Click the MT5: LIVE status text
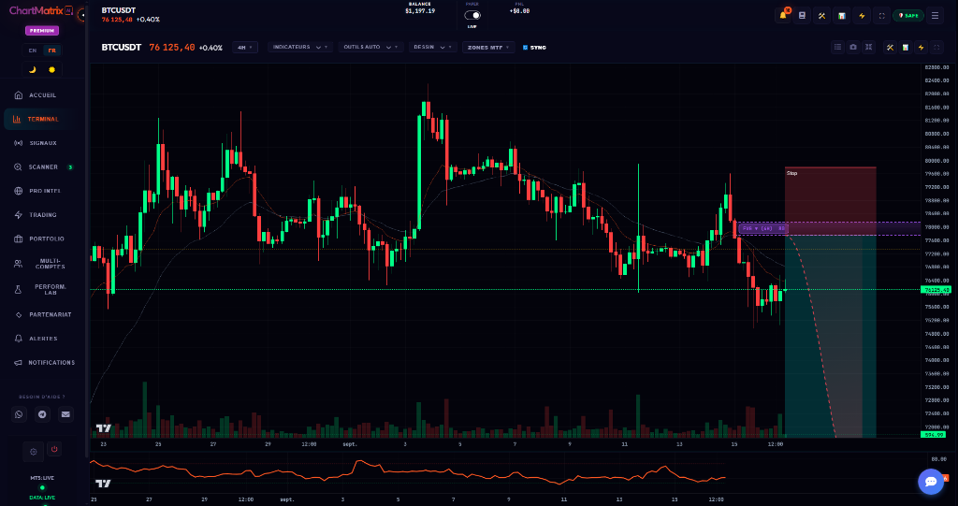The height and width of the screenshot is (506, 958). 42,478
